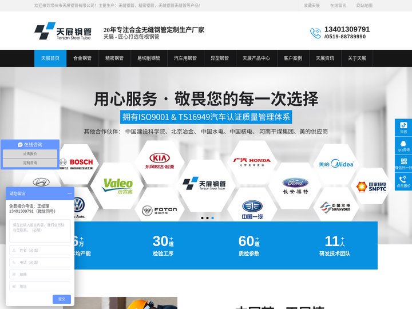Minimize the 请您留言 message panel
This screenshot has height=309, width=412.
(x=69, y=193)
